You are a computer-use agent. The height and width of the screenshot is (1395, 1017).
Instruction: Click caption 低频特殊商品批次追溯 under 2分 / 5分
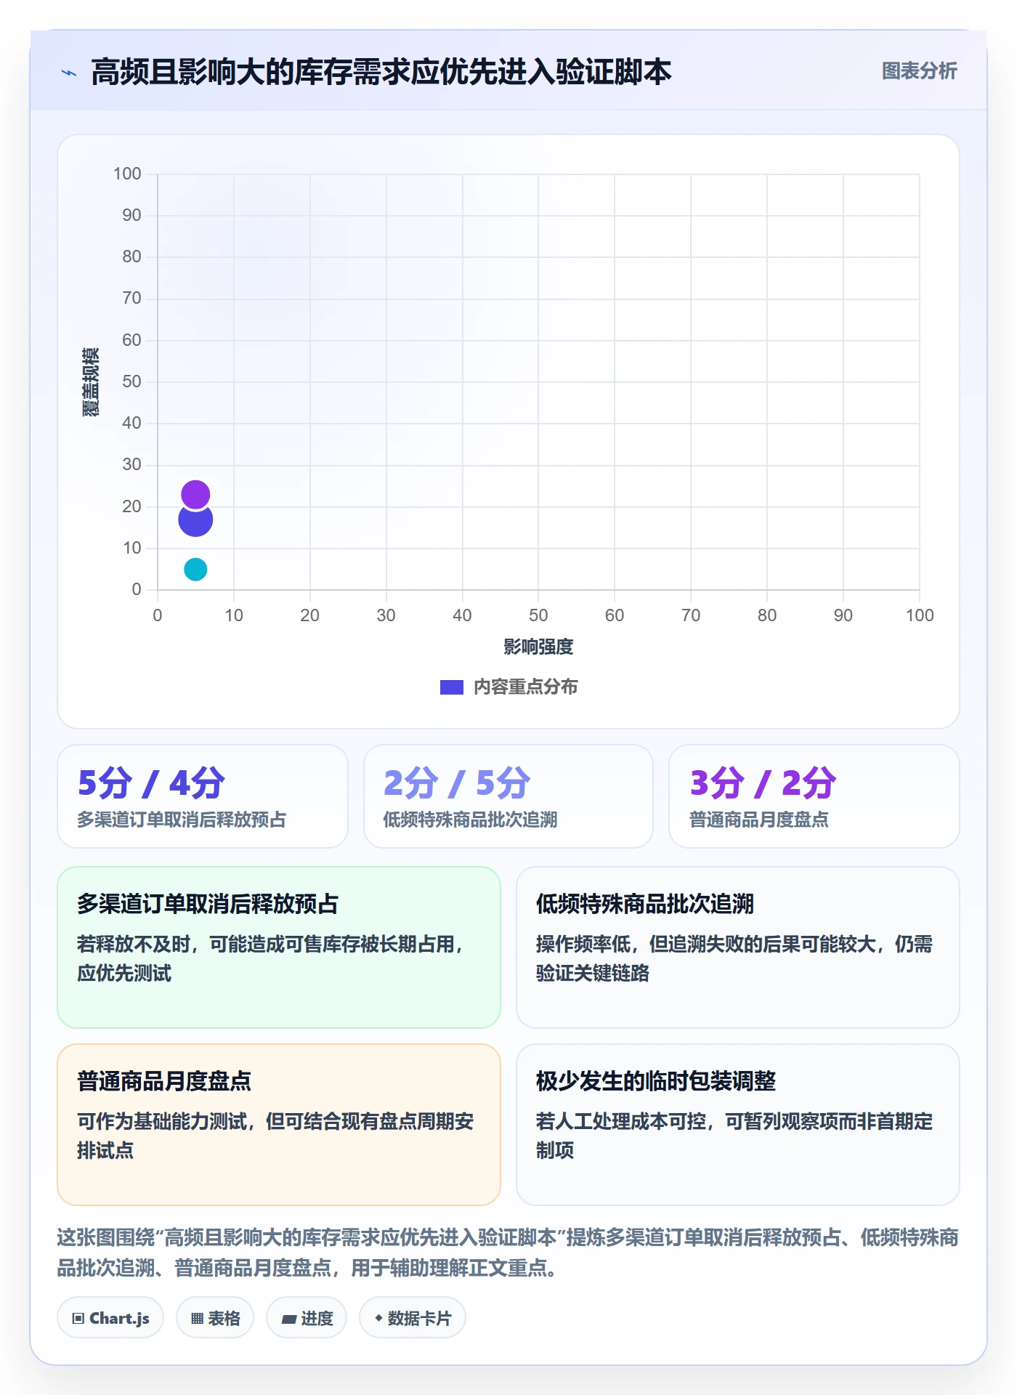pyautogui.click(x=470, y=820)
